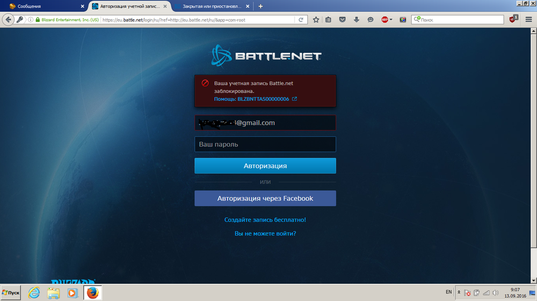Open the uBlock shield icon with badge

pos(513,19)
